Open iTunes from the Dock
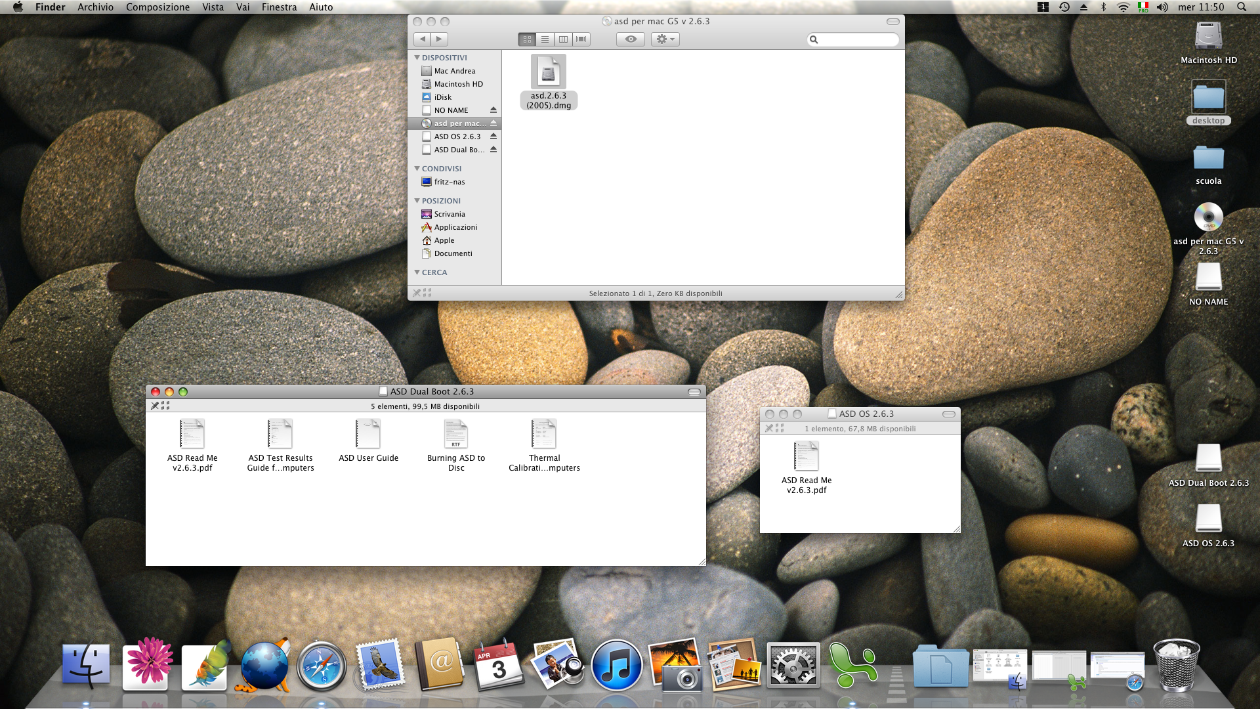The width and height of the screenshot is (1260, 709). coord(616,666)
